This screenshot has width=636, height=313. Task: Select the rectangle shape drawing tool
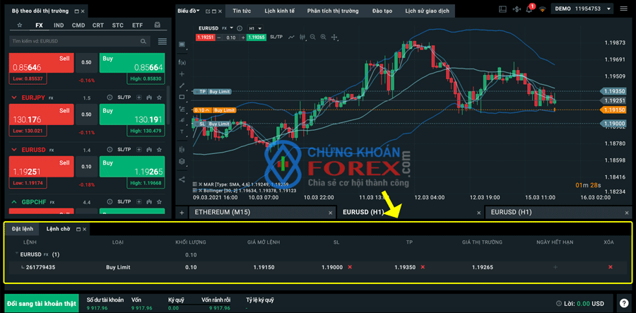[x=182, y=97]
